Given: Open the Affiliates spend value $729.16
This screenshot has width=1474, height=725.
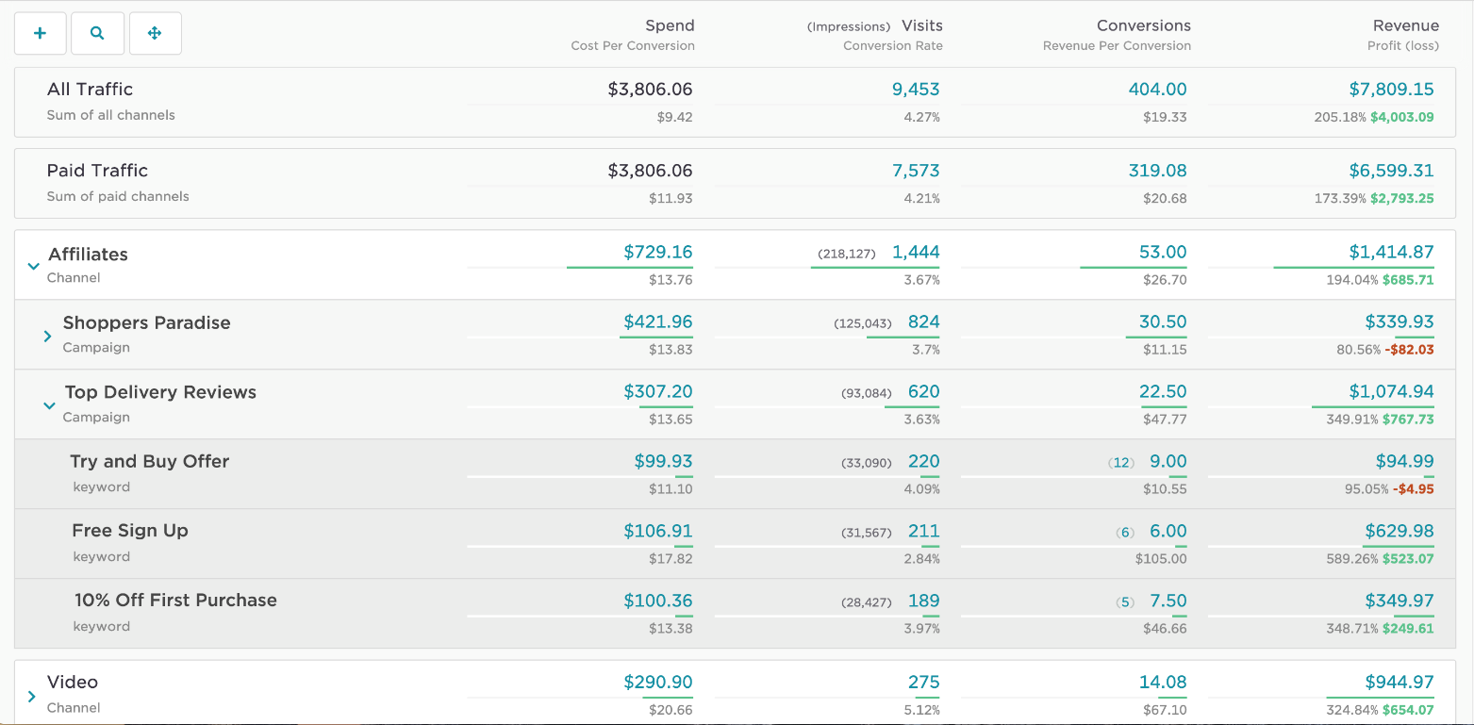Looking at the screenshot, I should click(657, 252).
